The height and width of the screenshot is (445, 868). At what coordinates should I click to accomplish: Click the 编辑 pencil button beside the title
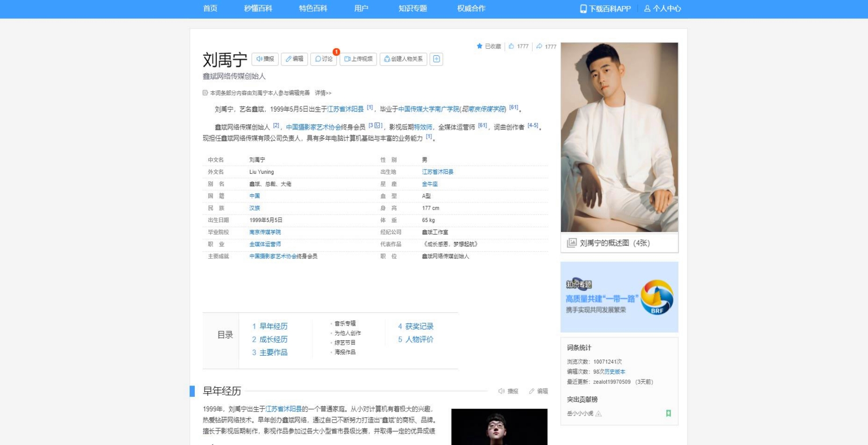pos(294,59)
